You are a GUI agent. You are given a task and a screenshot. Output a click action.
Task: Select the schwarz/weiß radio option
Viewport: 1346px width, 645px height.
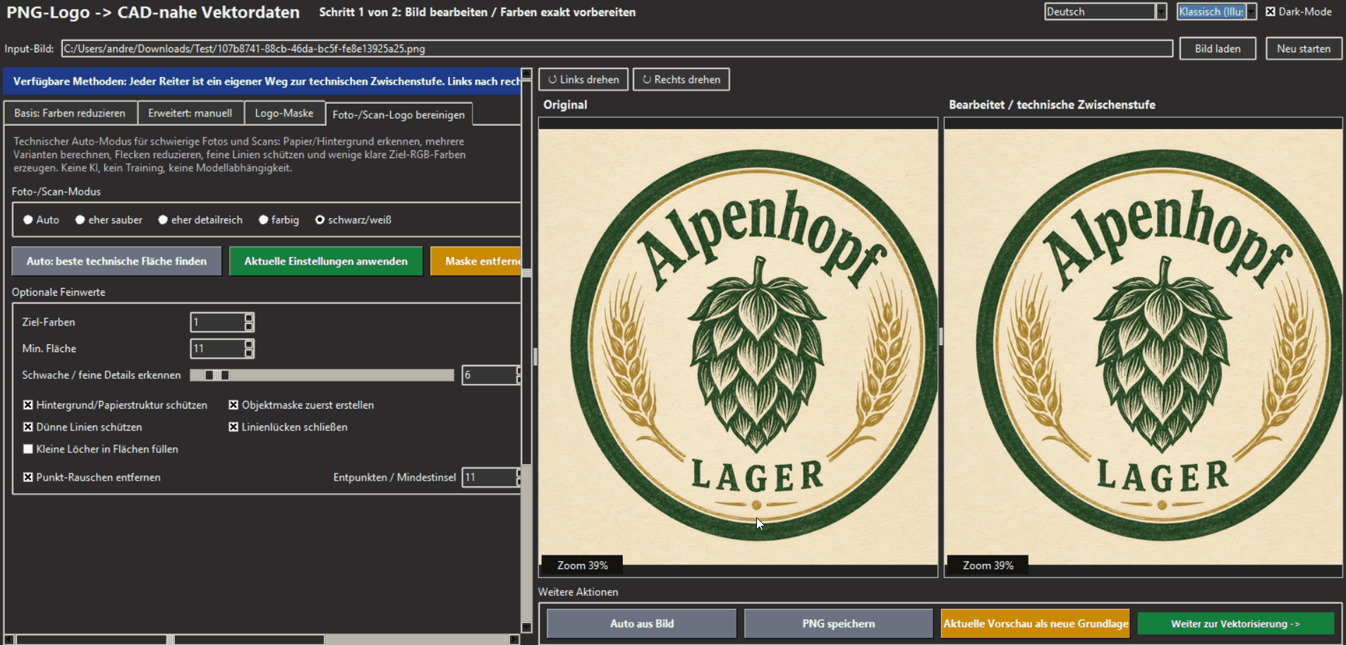pyautogui.click(x=320, y=220)
